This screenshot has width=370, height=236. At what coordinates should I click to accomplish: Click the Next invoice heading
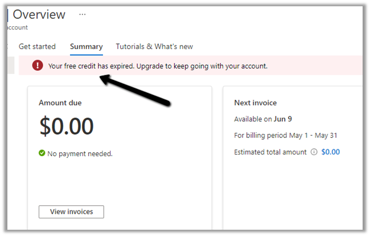pos(256,103)
